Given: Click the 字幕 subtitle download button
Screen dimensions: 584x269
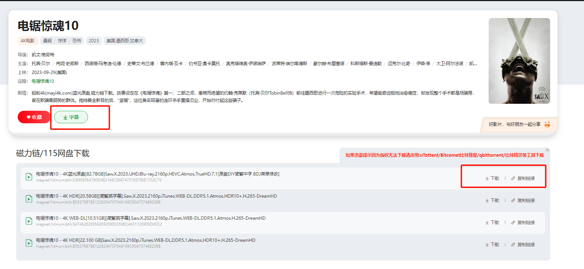Looking at the screenshot, I should coord(71,117).
